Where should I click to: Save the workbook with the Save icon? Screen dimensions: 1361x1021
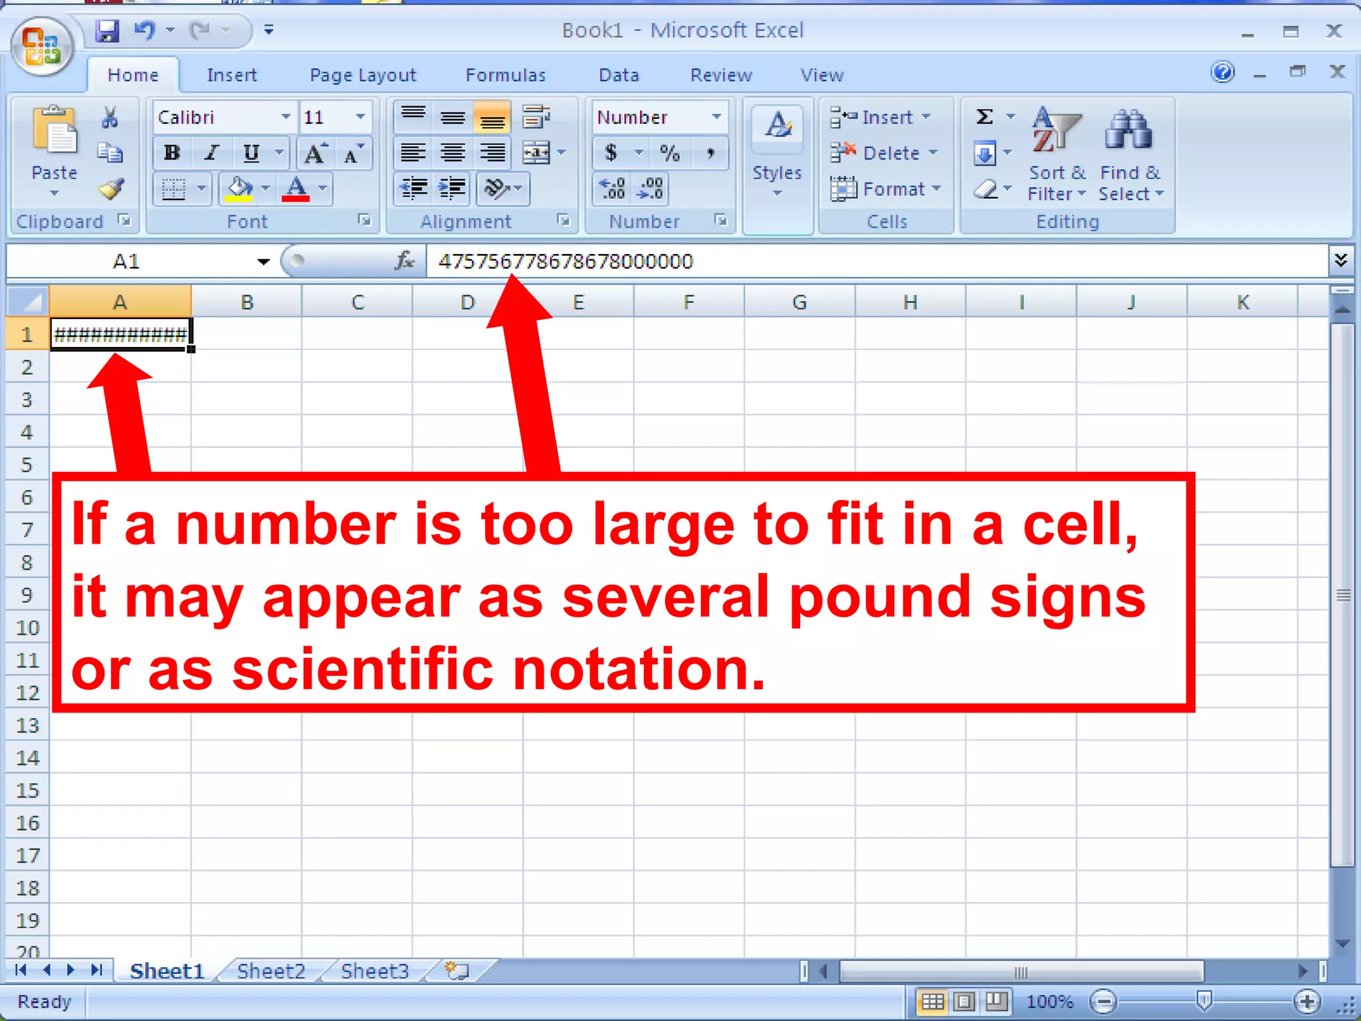[x=106, y=31]
